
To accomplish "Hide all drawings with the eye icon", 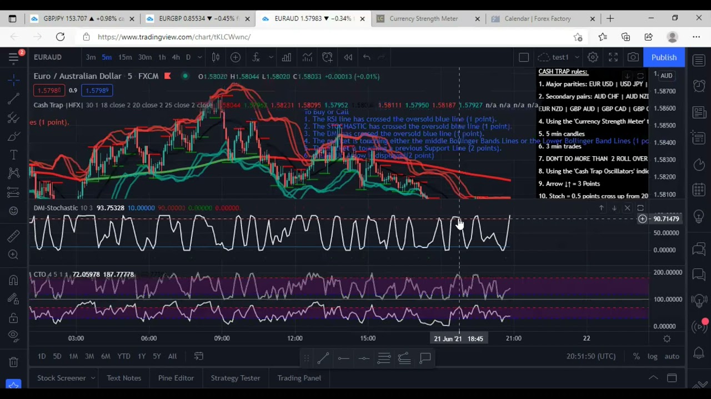I will 14,336.
